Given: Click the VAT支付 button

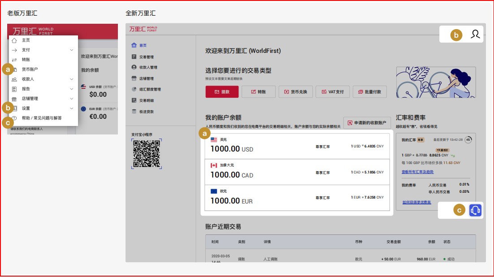Looking at the screenshot, I should [x=332, y=91].
